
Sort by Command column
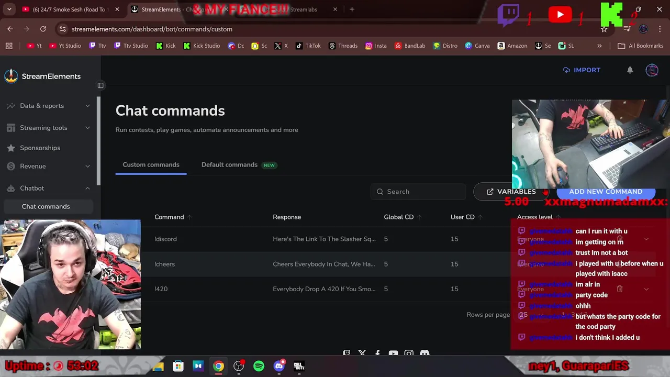[x=173, y=217]
